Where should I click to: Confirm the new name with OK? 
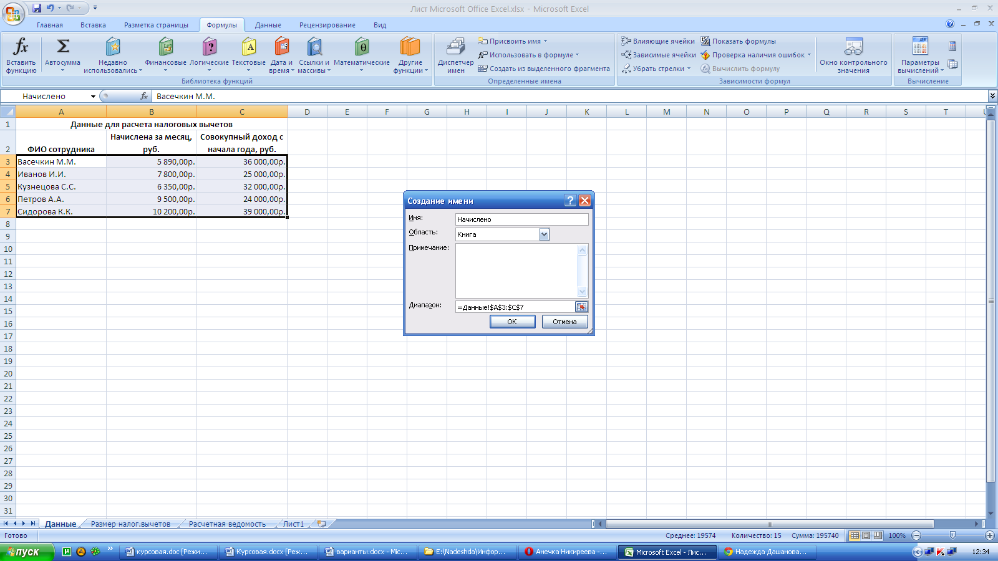(x=512, y=322)
